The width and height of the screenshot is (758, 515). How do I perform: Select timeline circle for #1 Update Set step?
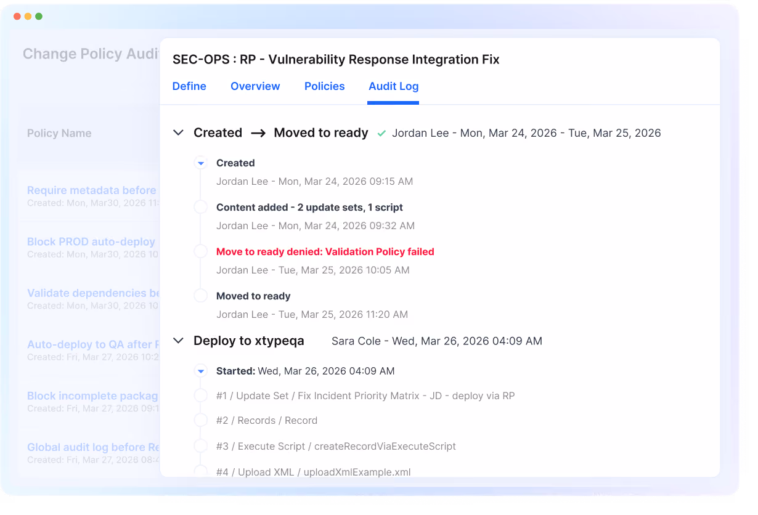click(x=201, y=396)
